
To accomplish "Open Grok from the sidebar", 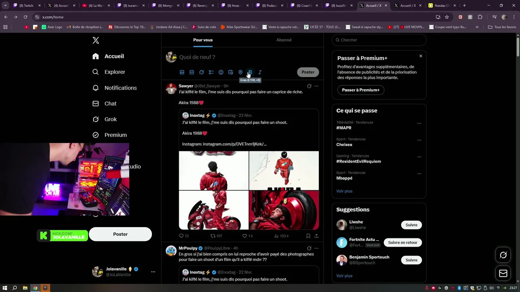I will tap(105, 119).
